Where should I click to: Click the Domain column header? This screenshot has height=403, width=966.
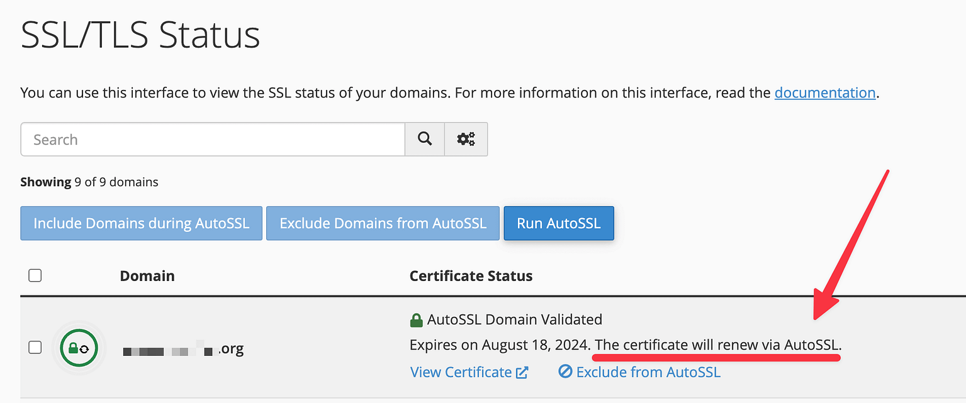(x=147, y=275)
